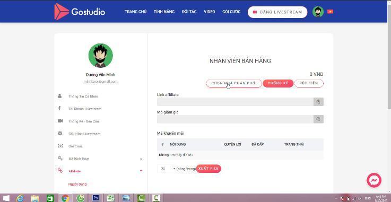391x202 pixels.
Task: Switch to Chrome in the taskbar
Action: (65, 198)
